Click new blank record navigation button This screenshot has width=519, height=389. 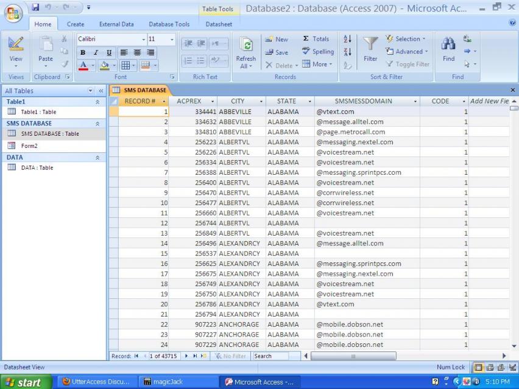point(204,356)
